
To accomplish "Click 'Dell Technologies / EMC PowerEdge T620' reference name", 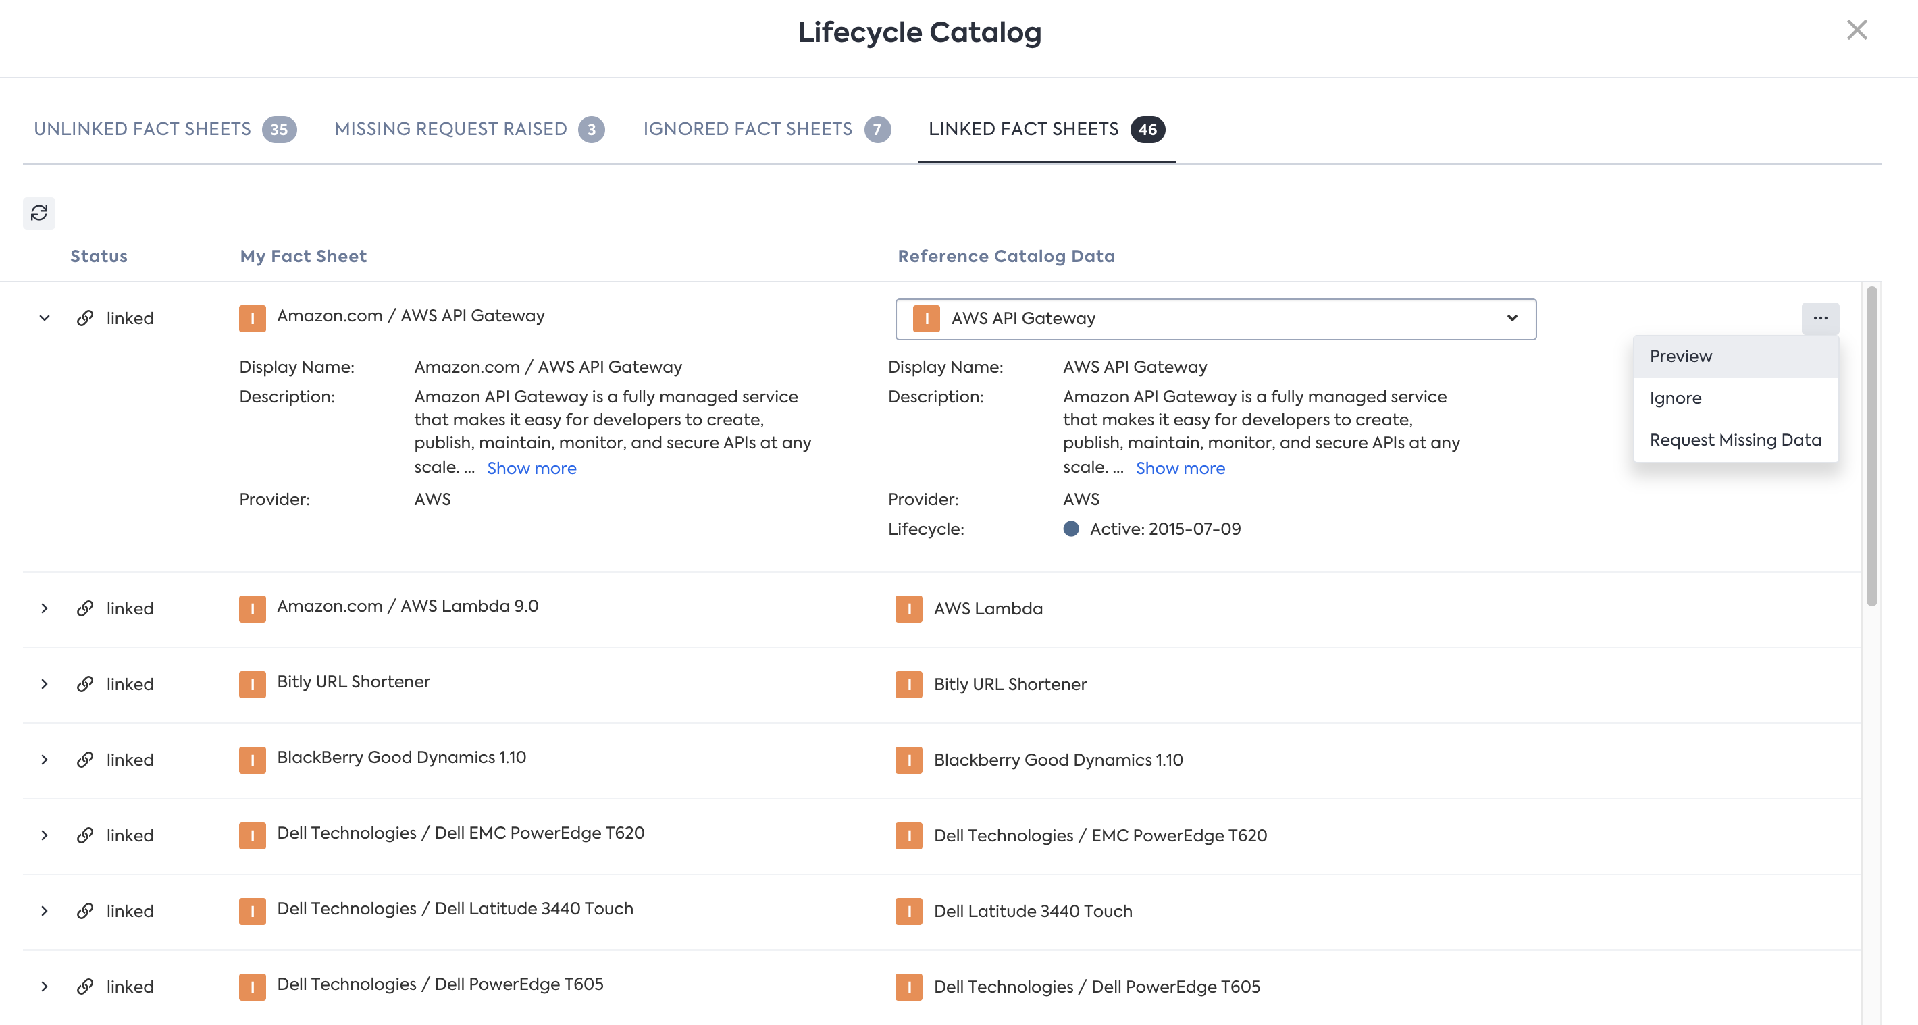I will [x=1100, y=836].
